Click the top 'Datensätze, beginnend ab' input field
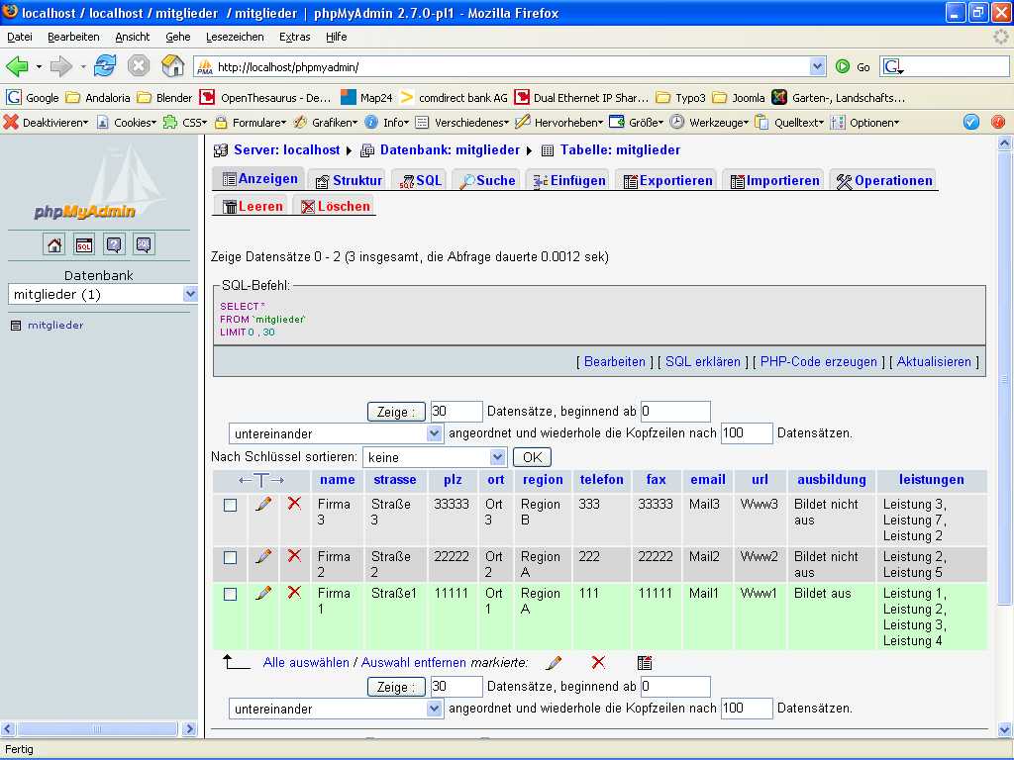Screen dimensions: 1014x760 (675, 411)
